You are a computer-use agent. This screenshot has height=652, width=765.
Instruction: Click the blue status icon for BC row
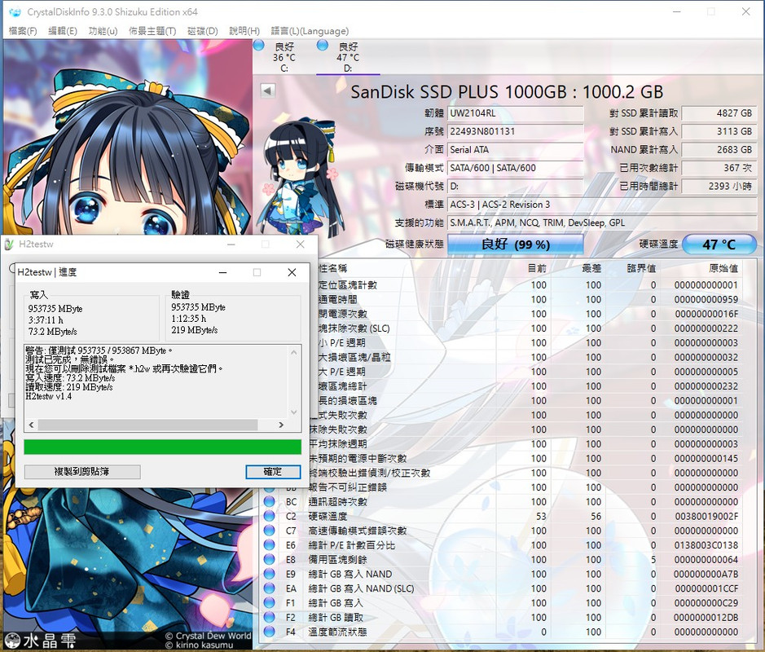[x=269, y=501]
